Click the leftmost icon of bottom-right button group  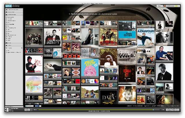click(167, 110)
